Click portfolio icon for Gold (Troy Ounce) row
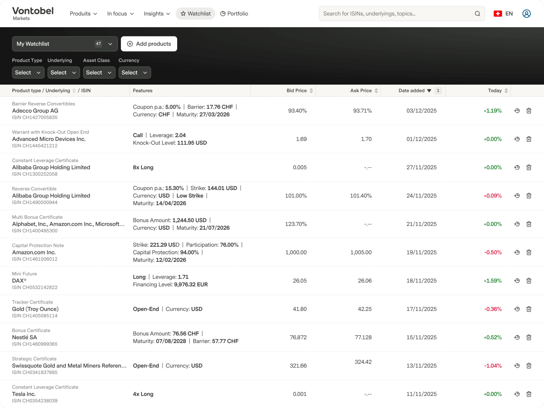 click(x=517, y=309)
